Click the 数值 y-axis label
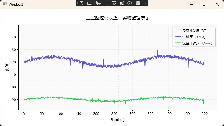The image size is (224, 126). tap(7, 67)
